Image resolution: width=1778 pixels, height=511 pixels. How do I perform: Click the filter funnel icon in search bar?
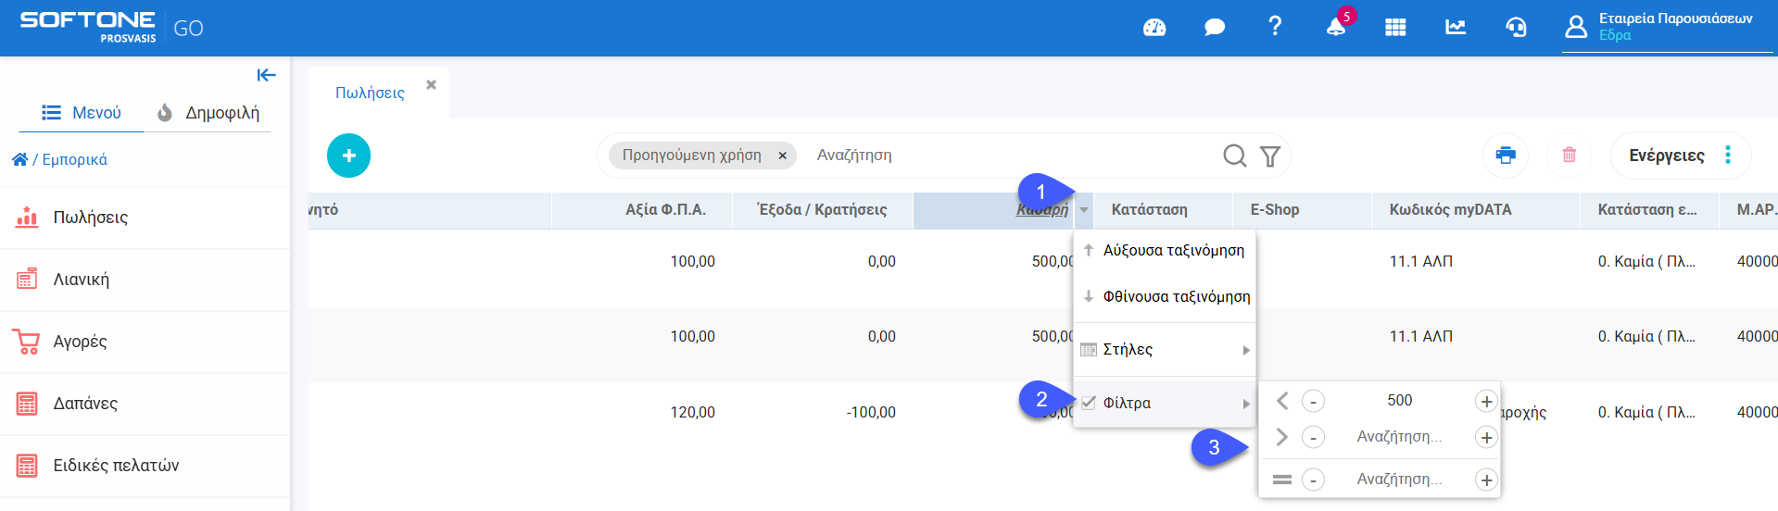(1270, 156)
